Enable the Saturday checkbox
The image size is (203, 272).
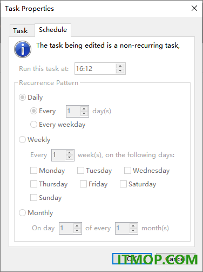click(123, 184)
